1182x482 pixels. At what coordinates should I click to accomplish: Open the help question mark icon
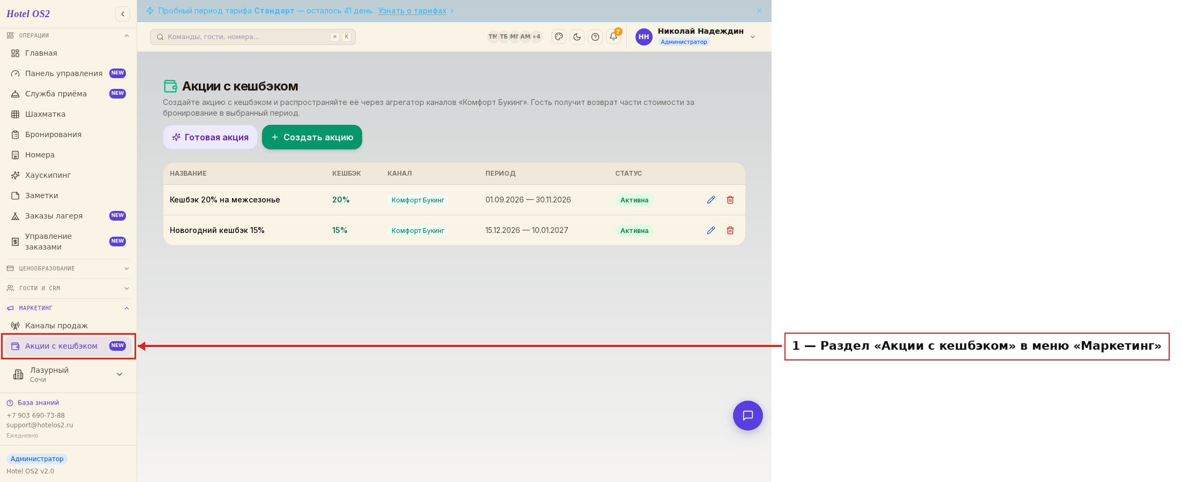tap(595, 37)
